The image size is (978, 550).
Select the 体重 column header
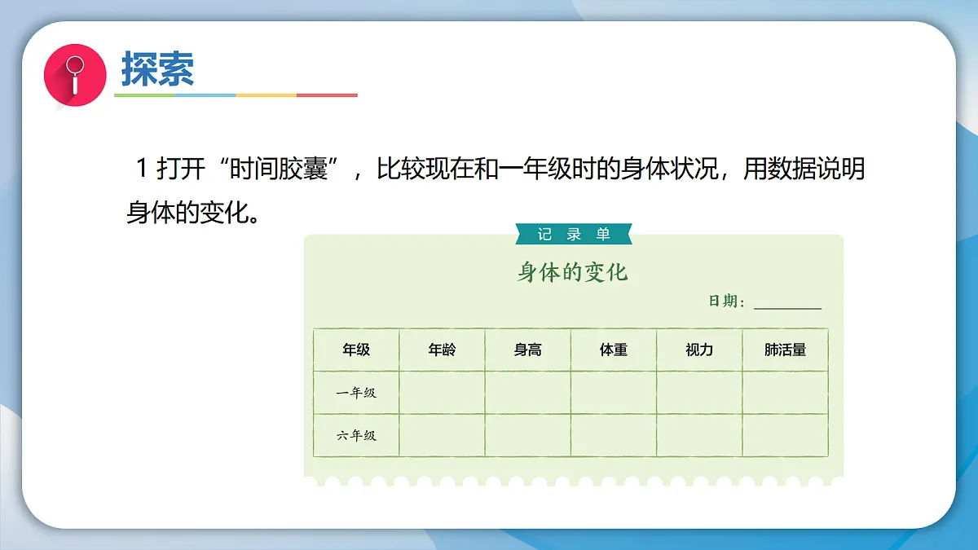(614, 350)
